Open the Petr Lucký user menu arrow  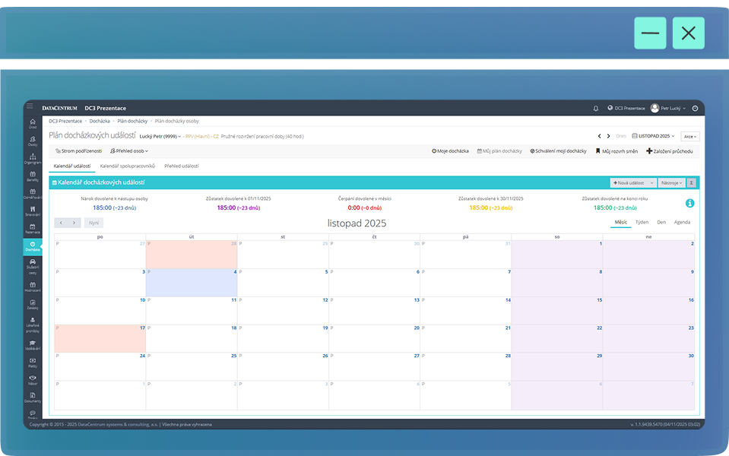point(684,109)
